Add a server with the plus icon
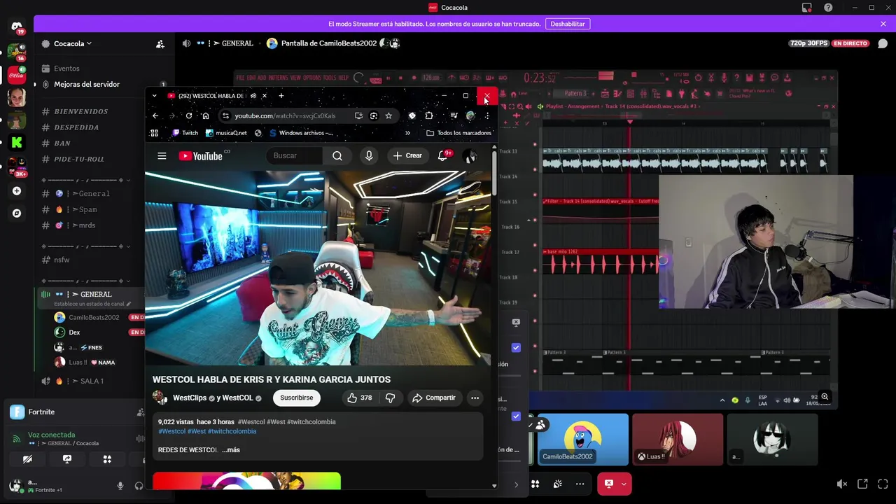 pyautogui.click(x=17, y=191)
